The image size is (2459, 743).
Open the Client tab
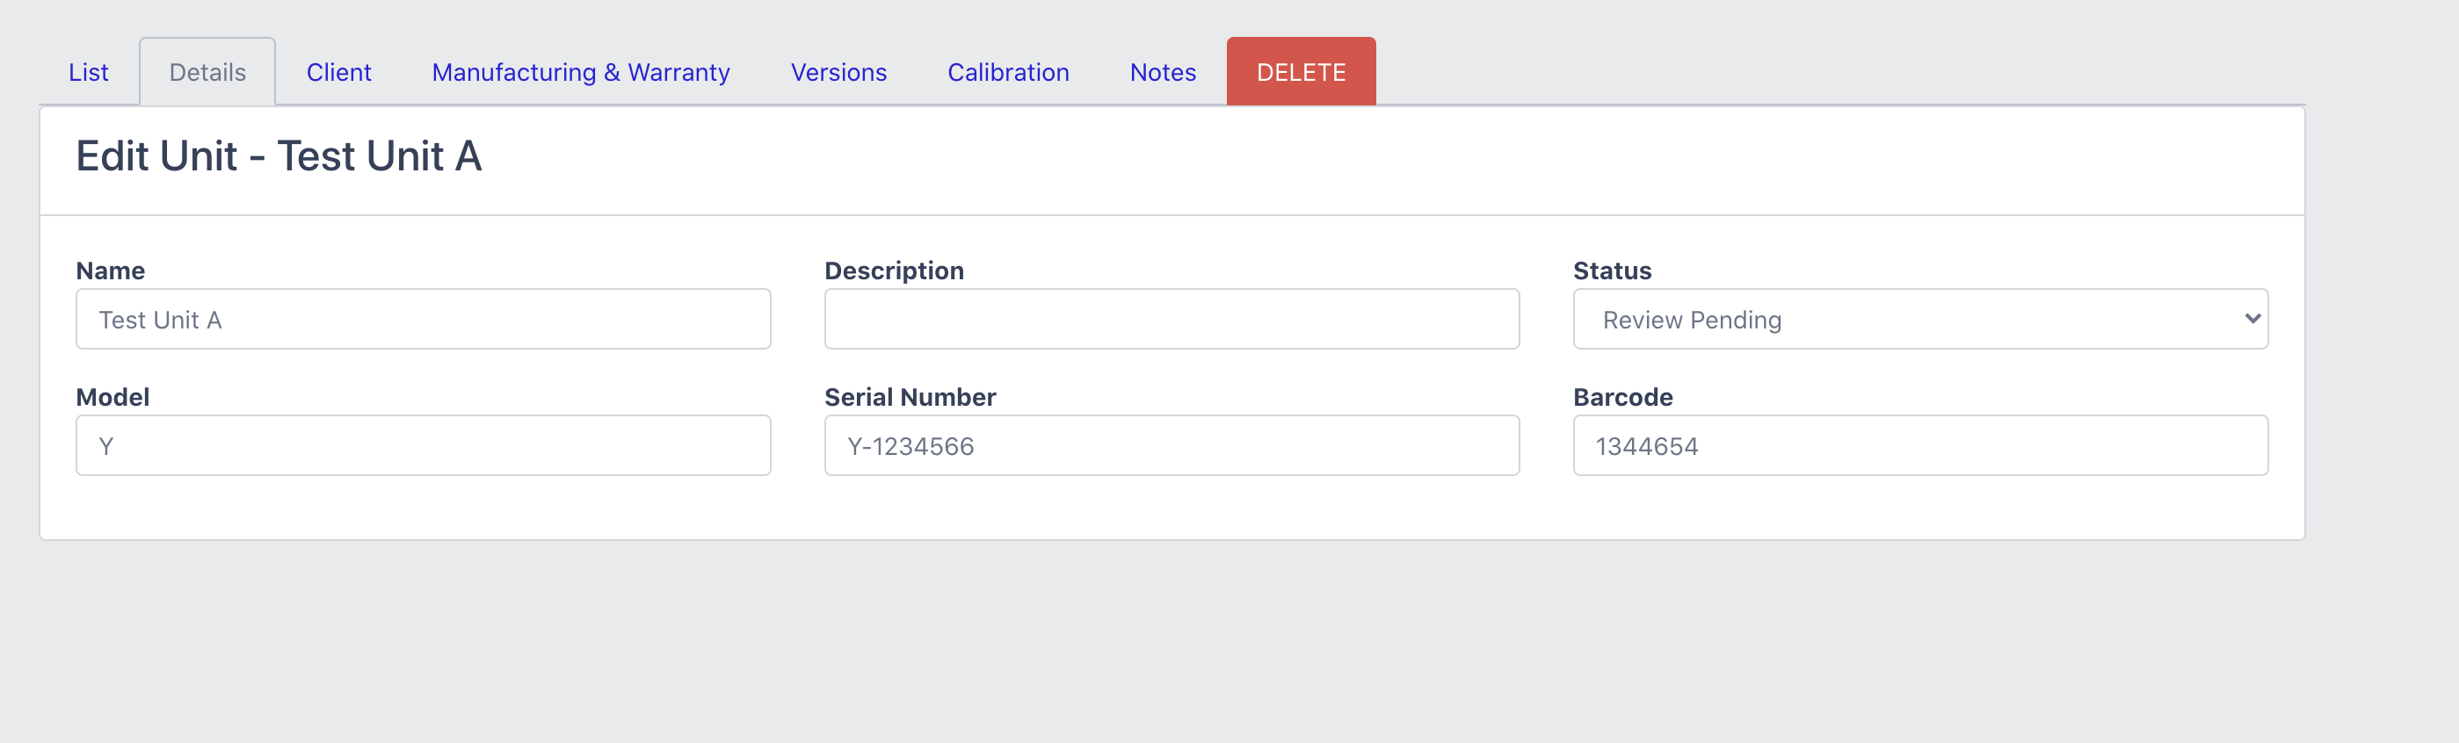pyautogui.click(x=338, y=73)
